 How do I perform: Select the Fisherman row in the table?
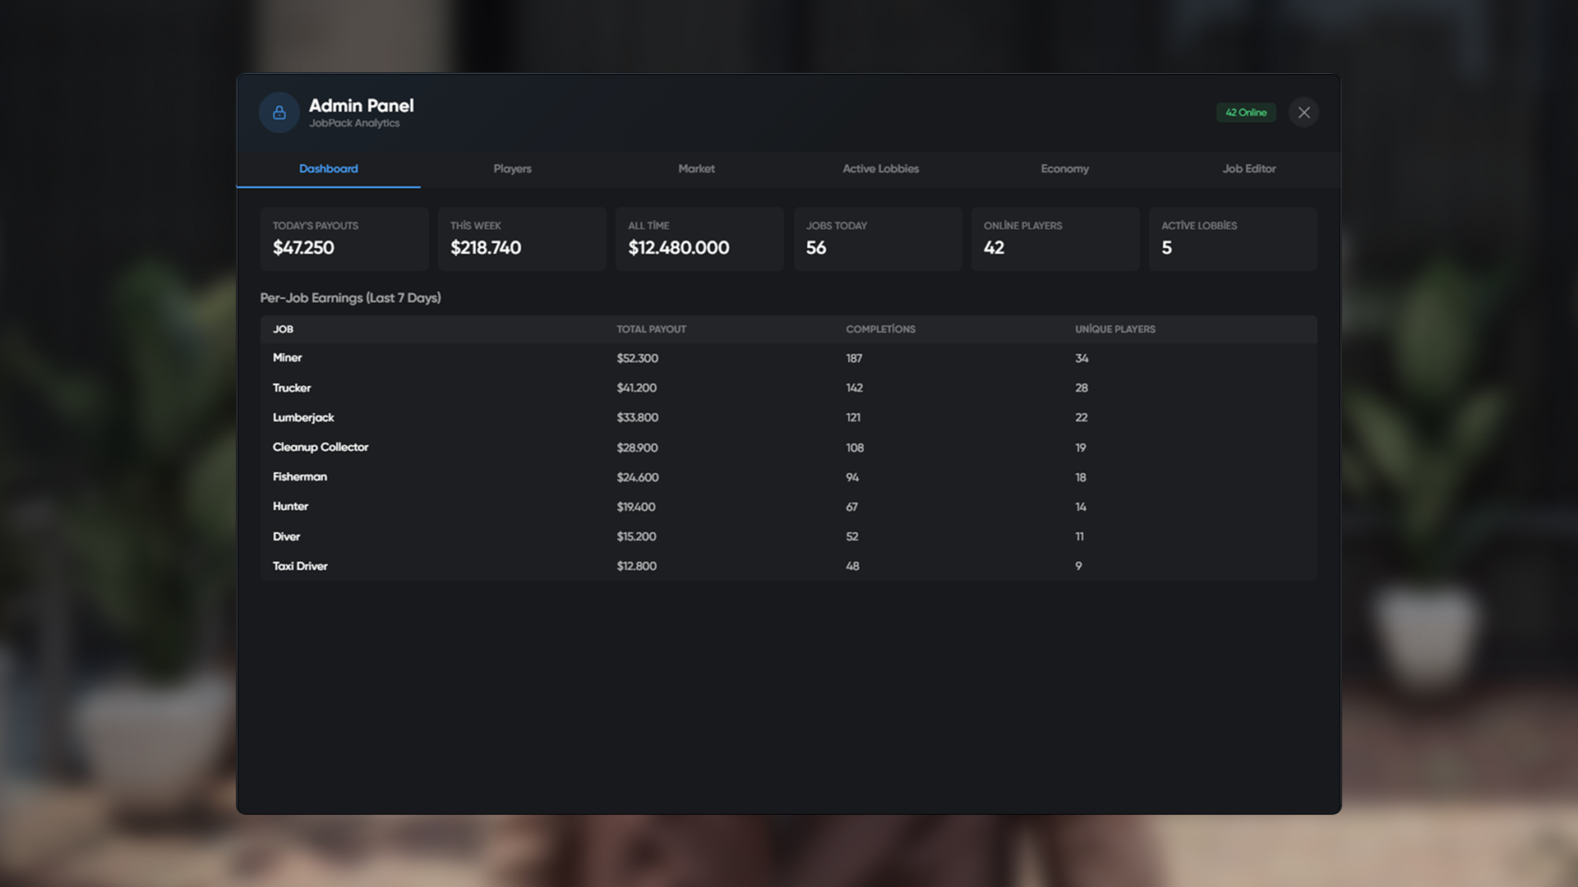tap(575, 476)
